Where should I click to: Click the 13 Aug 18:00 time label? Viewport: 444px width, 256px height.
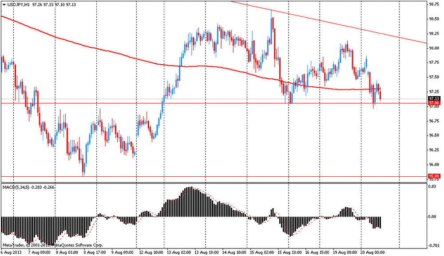click(x=207, y=252)
